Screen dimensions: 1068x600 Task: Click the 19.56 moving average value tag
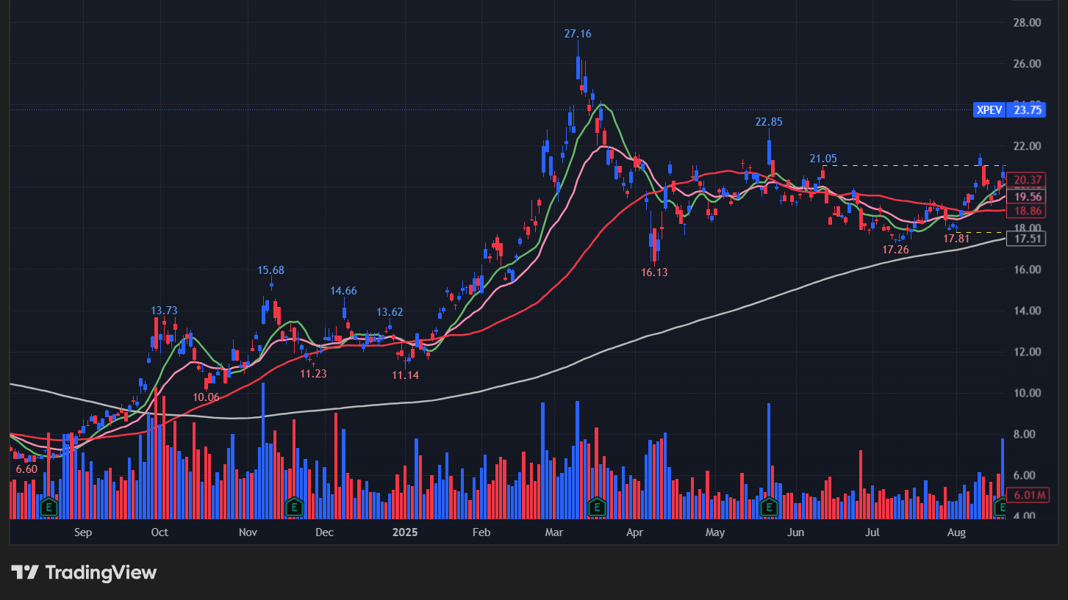coord(1027,197)
